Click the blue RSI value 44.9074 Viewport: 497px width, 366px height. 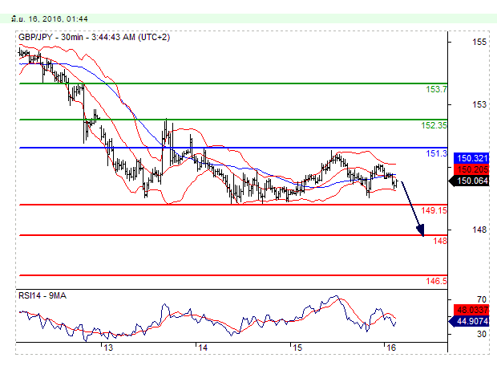pos(469,321)
